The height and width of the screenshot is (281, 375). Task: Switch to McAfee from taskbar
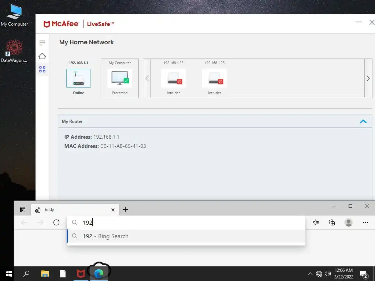click(81, 274)
